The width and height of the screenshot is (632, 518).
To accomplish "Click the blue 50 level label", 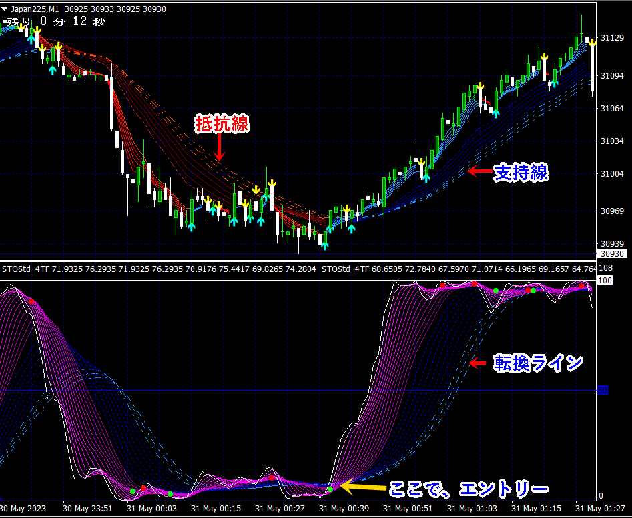I will 602,390.
